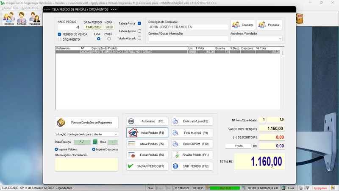339x191 pixels.
Task: Uncheck the PEDIDO DE VENDA checkbox
Action: click(x=59, y=34)
